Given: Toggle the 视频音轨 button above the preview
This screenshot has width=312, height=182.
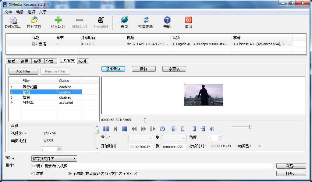Looking at the screenshot, I should [113, 69].
